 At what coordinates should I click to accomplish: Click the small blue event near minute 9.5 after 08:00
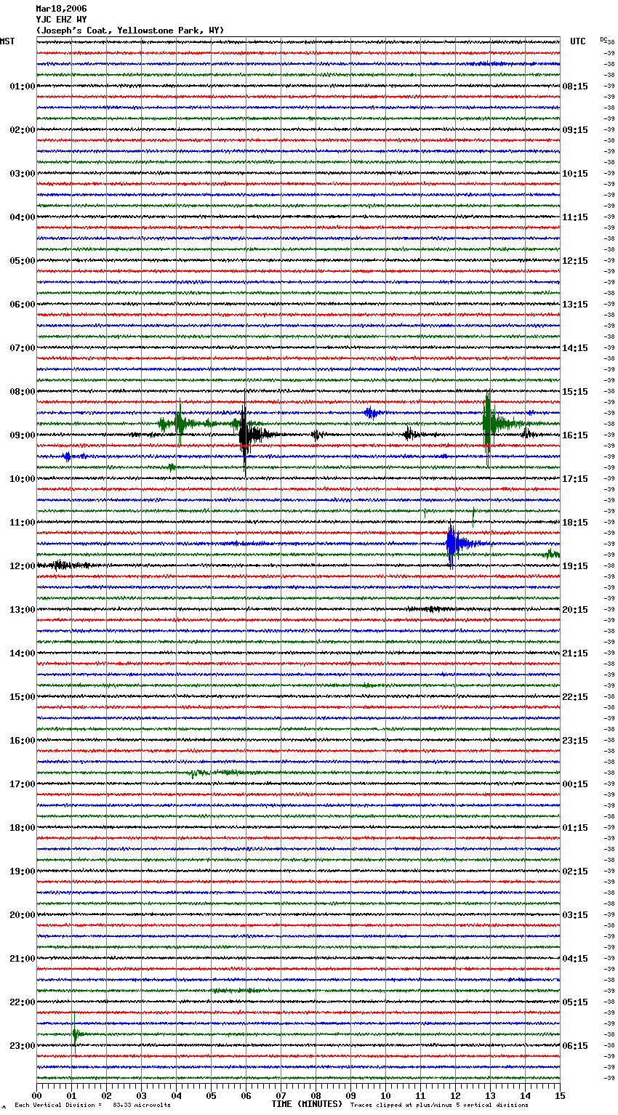372,413
